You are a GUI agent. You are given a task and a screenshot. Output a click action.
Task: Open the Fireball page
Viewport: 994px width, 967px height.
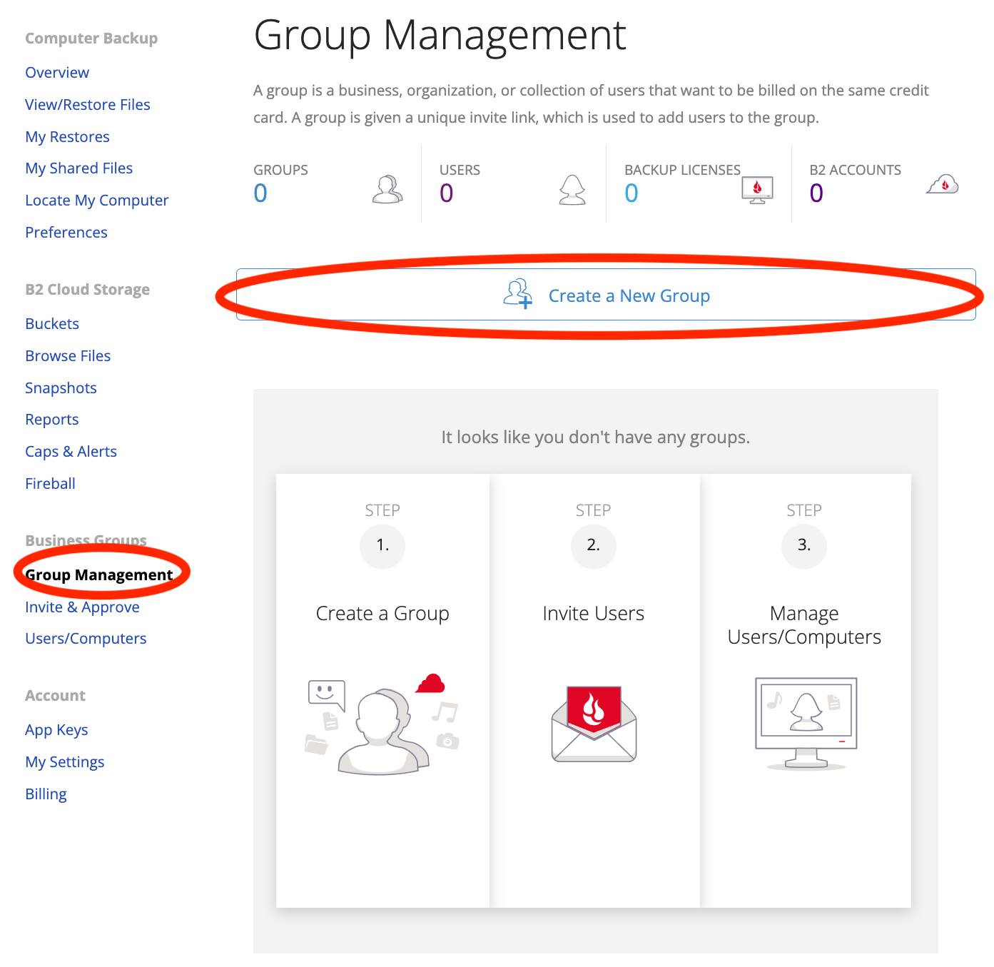pos(50,484)
